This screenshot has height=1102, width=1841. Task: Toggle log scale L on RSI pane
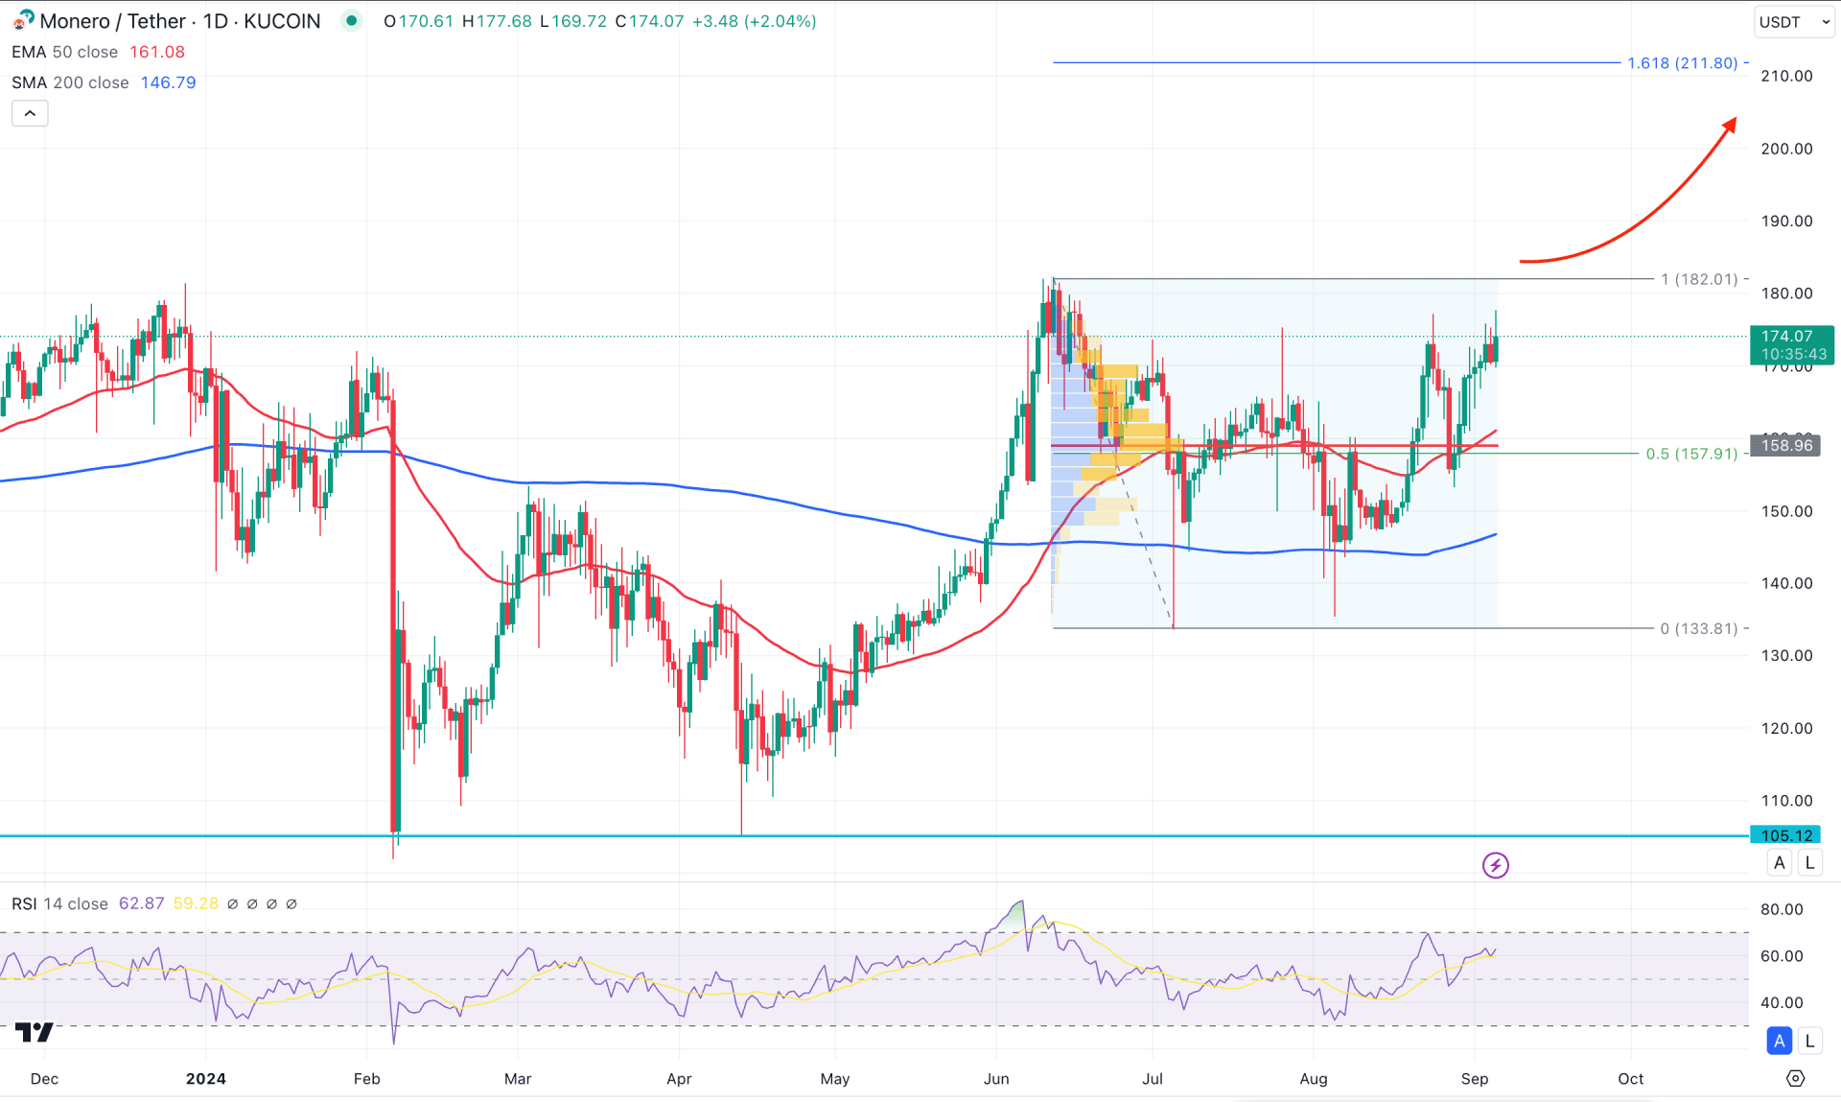coord(1809,1040)
